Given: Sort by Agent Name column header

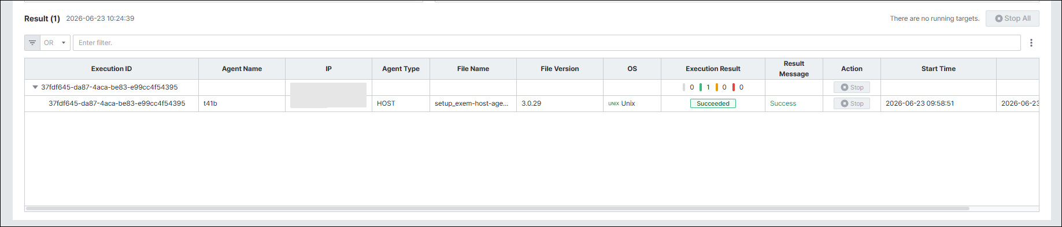Looking at the screenshot, I should 242,69.
